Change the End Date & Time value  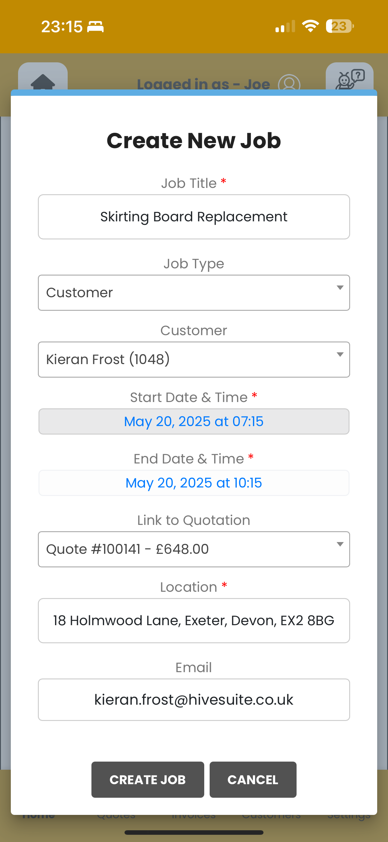pyautogui.click(x=194, y=483)
